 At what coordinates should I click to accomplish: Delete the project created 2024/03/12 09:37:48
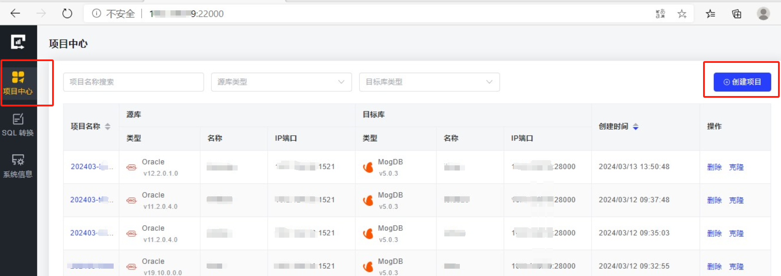click(714, 200)
